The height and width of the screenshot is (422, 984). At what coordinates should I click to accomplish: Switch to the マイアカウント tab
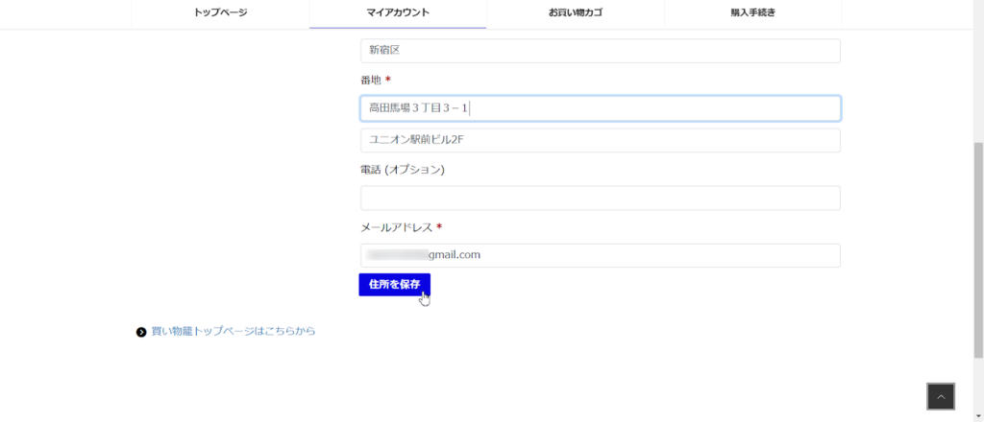(x=398, y=13)
